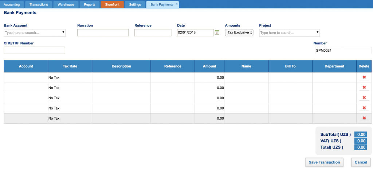Click the Number field containing SPM0024
Viewport: 373px width, 171px height.
click(343, 50)
